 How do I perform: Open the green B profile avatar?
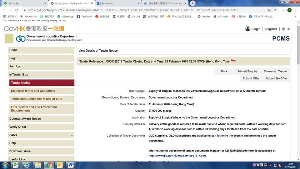tap(289, 10)
